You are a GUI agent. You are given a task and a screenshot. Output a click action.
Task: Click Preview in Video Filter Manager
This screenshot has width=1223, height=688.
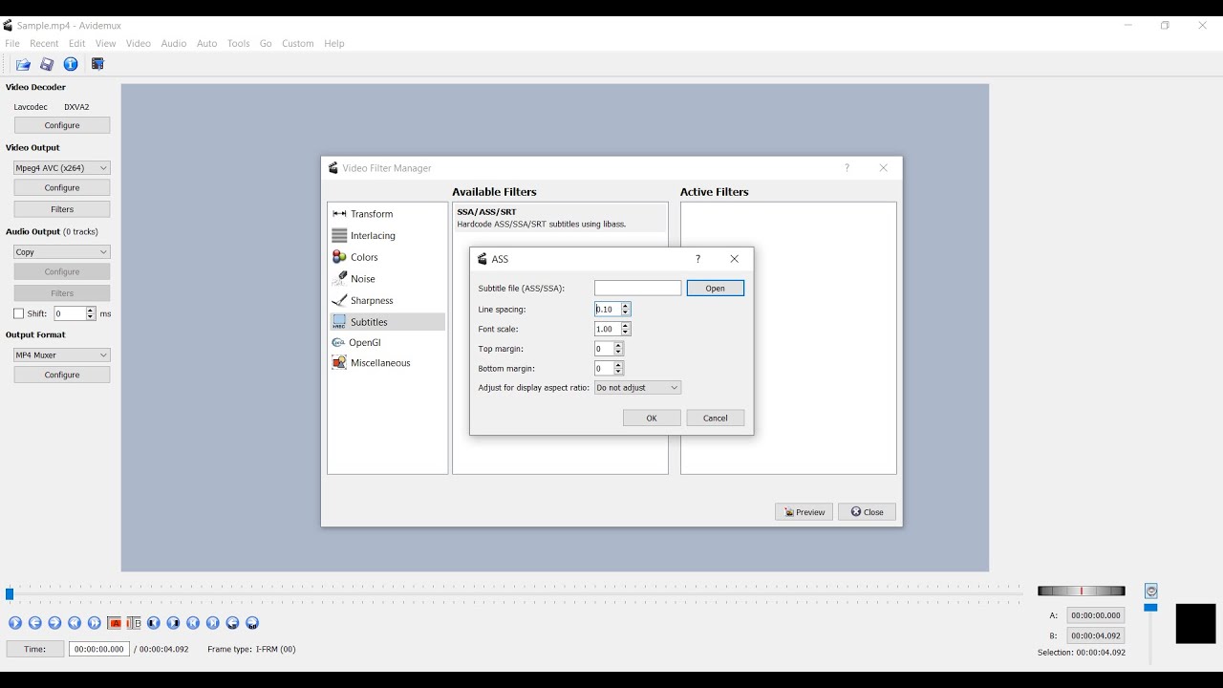804,512
